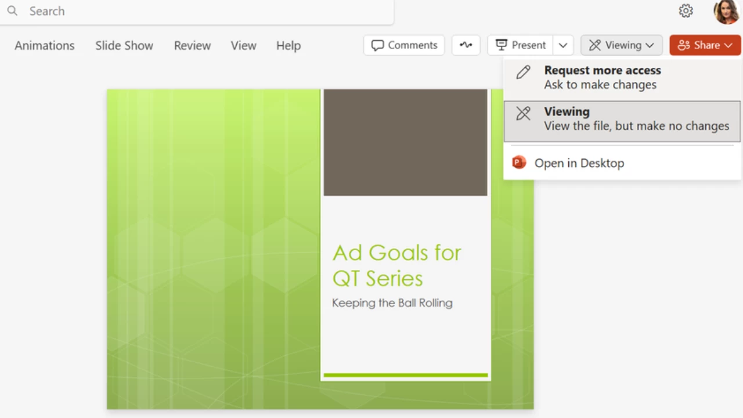Choose Request more access option
743x418 pixels.
pyautogui.click(x=622, y=77)
